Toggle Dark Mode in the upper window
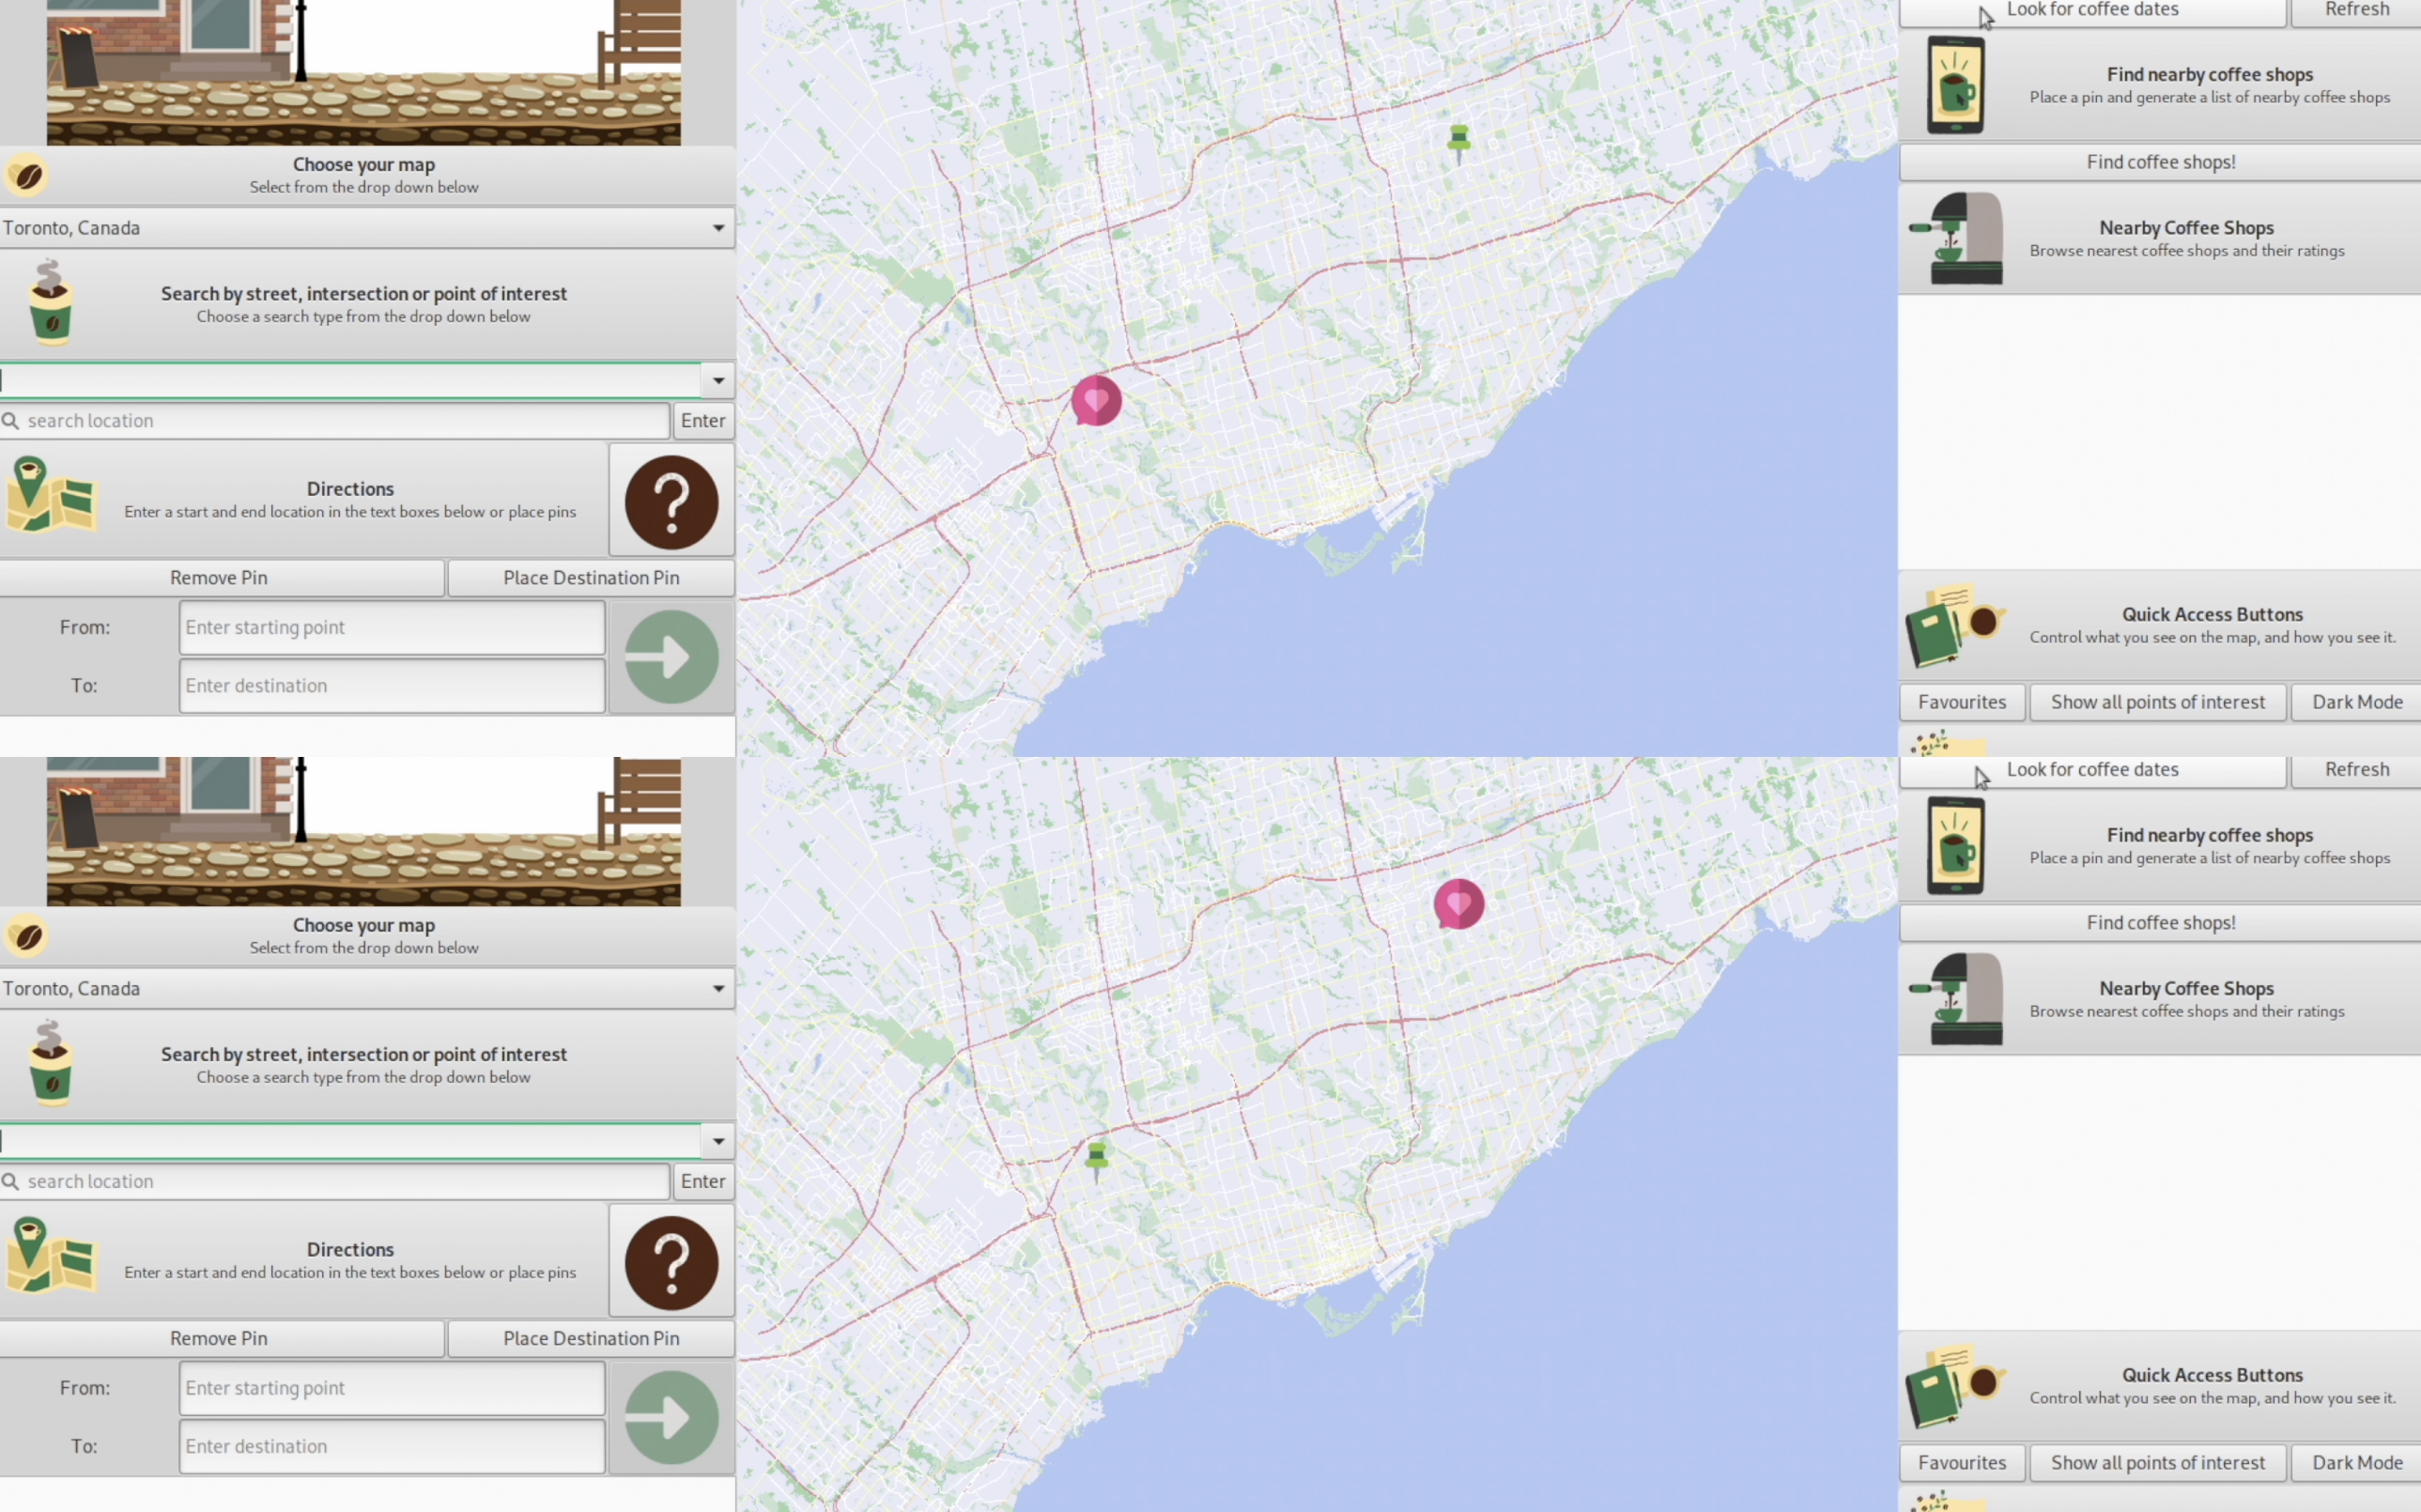This screenshot has height=1512, width=2421. tap(2356, 702)
